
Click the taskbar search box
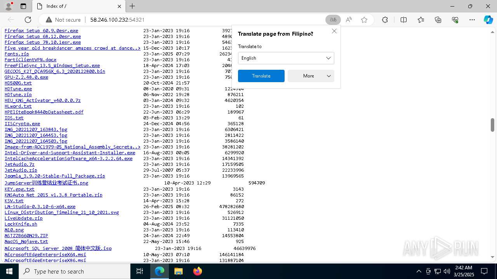coord(75,271)
